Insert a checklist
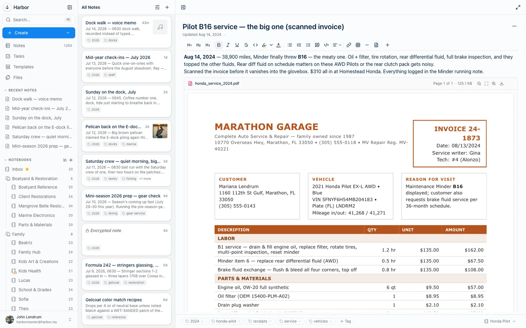 point(308,45)
